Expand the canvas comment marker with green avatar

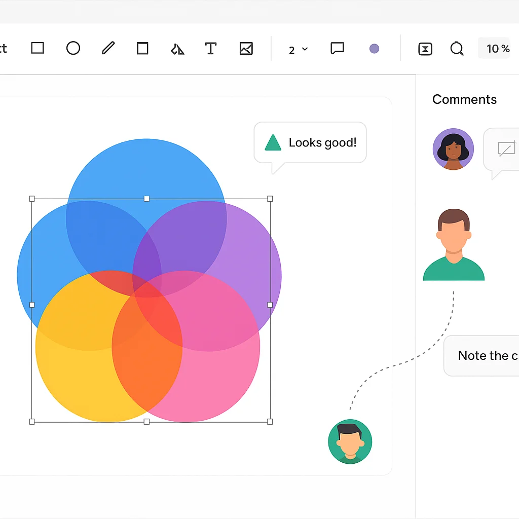coord(350,441)
